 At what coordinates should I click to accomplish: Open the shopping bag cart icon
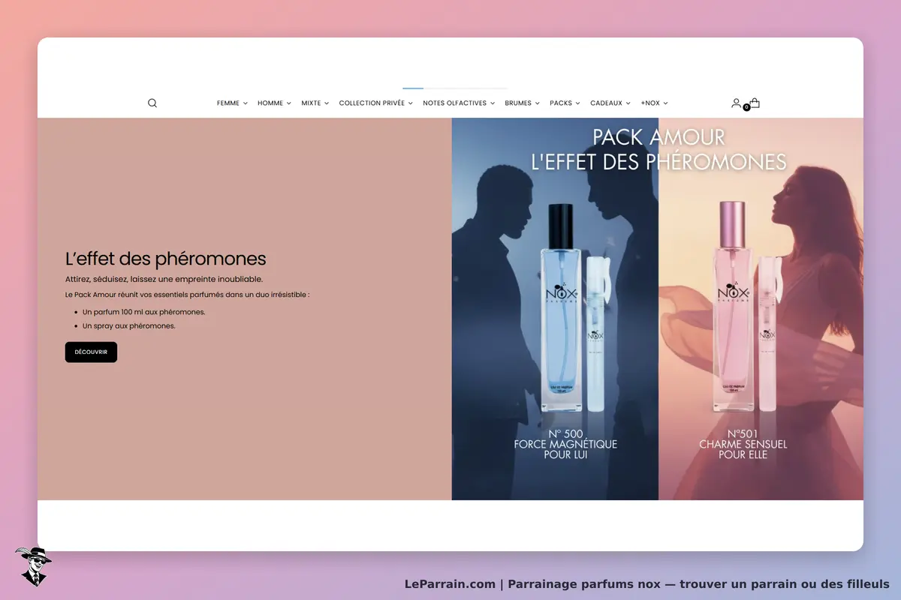coord(754,103)
